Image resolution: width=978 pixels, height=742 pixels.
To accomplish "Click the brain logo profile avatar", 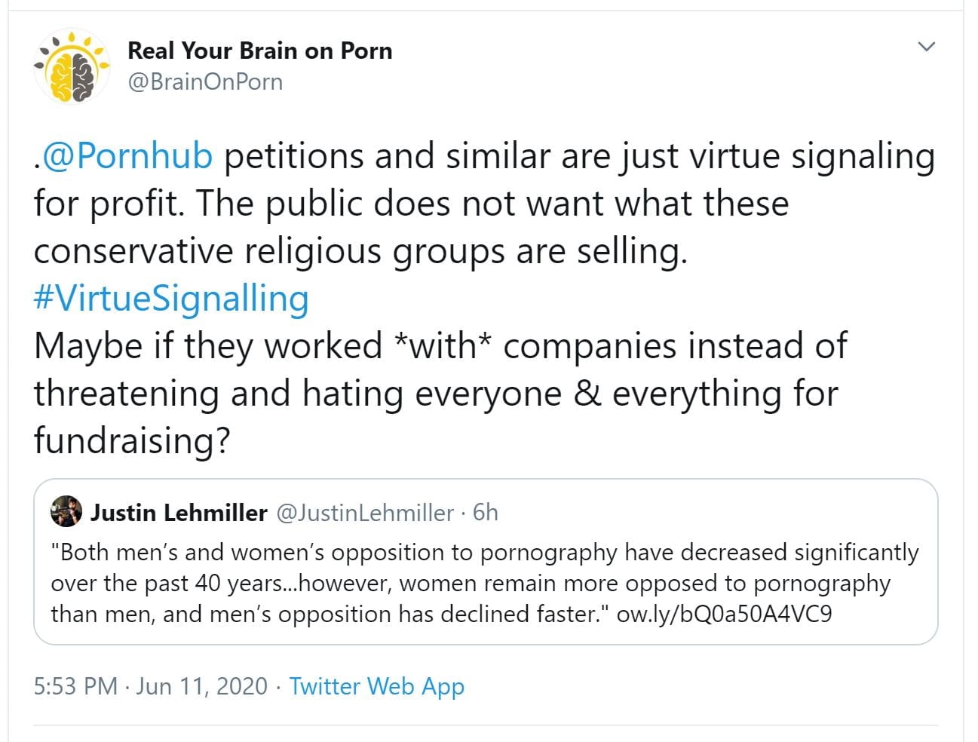I will [x=71, y=67].
